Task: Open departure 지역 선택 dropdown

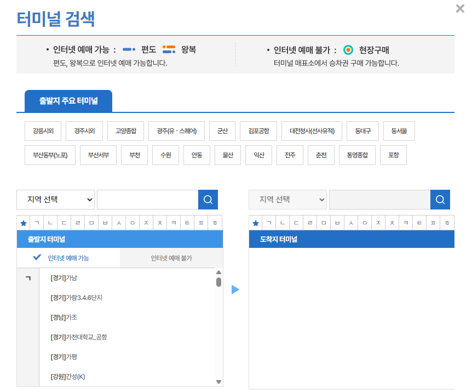Action: tap(56, 200)
